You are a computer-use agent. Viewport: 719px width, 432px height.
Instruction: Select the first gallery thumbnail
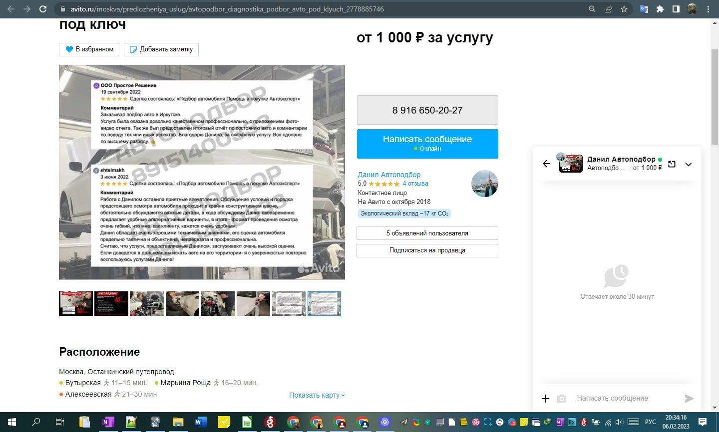click(x=76, y=304)
